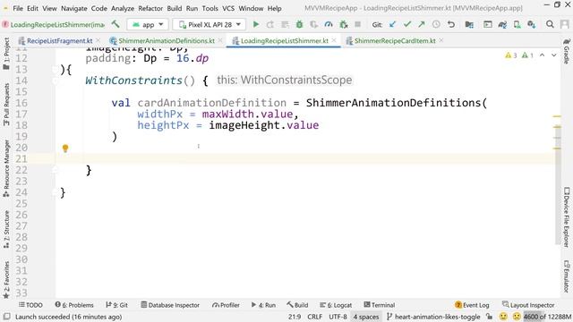Toggle the tool window quick access icon
The width and height of the screenshot is (573, 322).
pyautogui.click(x=6, y=317)
